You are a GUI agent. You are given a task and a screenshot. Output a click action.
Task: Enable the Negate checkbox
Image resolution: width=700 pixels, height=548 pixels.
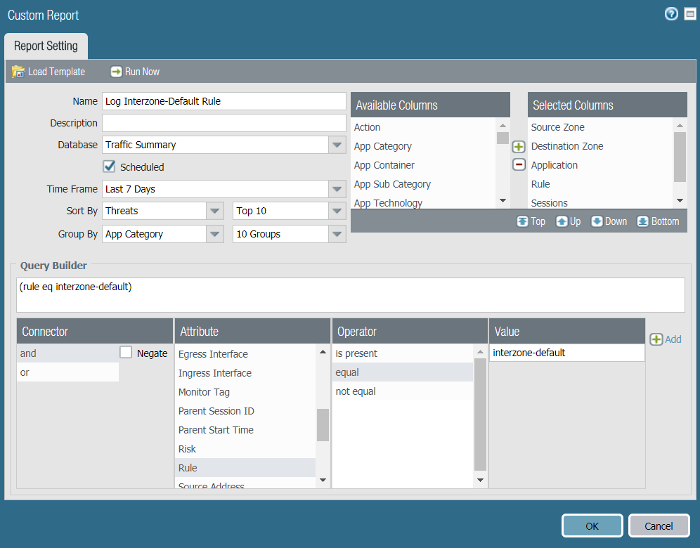click(x=126, y=353)
